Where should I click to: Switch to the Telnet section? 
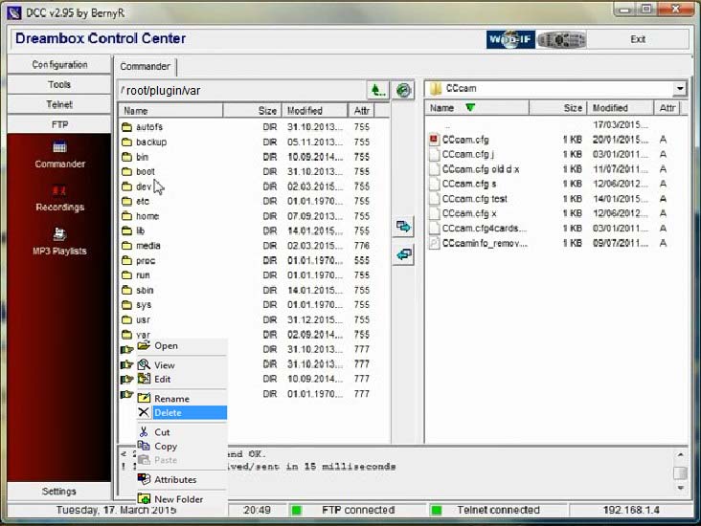click(x=59, y=104)
